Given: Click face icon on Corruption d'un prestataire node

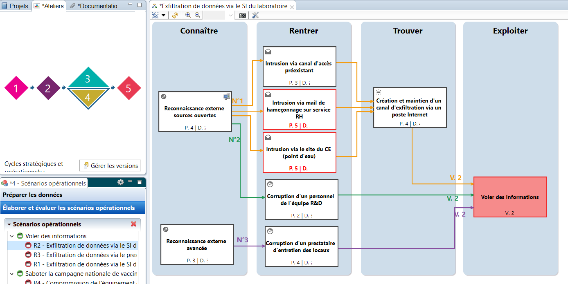Looking at the screenshot, I should [270, 231].
